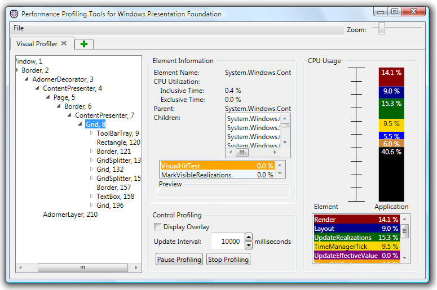This screenshot has height=290, width=437.
Task: Open the File menu
Action: [x=19, y=28]
